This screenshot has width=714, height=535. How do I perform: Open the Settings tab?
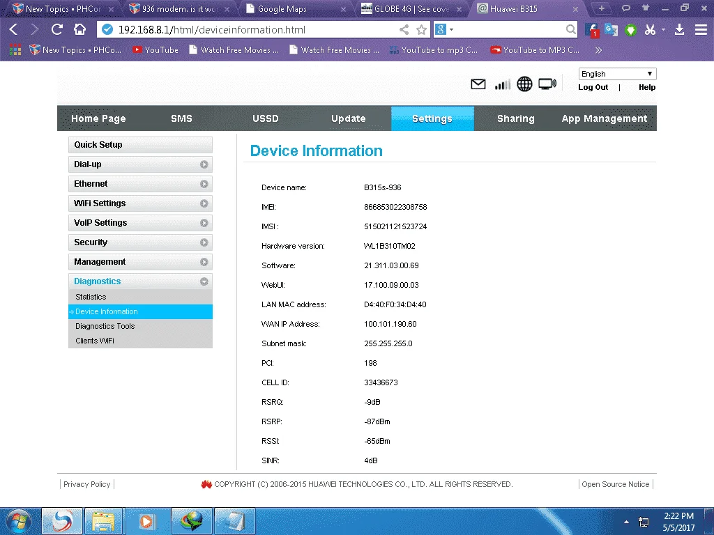coord(432,118)
